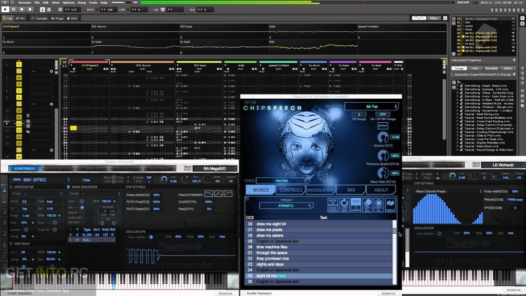Screen dimensions: 526x296
Task: Click Copy All icon in Chipspeech
Action: (x=367, y=205)
